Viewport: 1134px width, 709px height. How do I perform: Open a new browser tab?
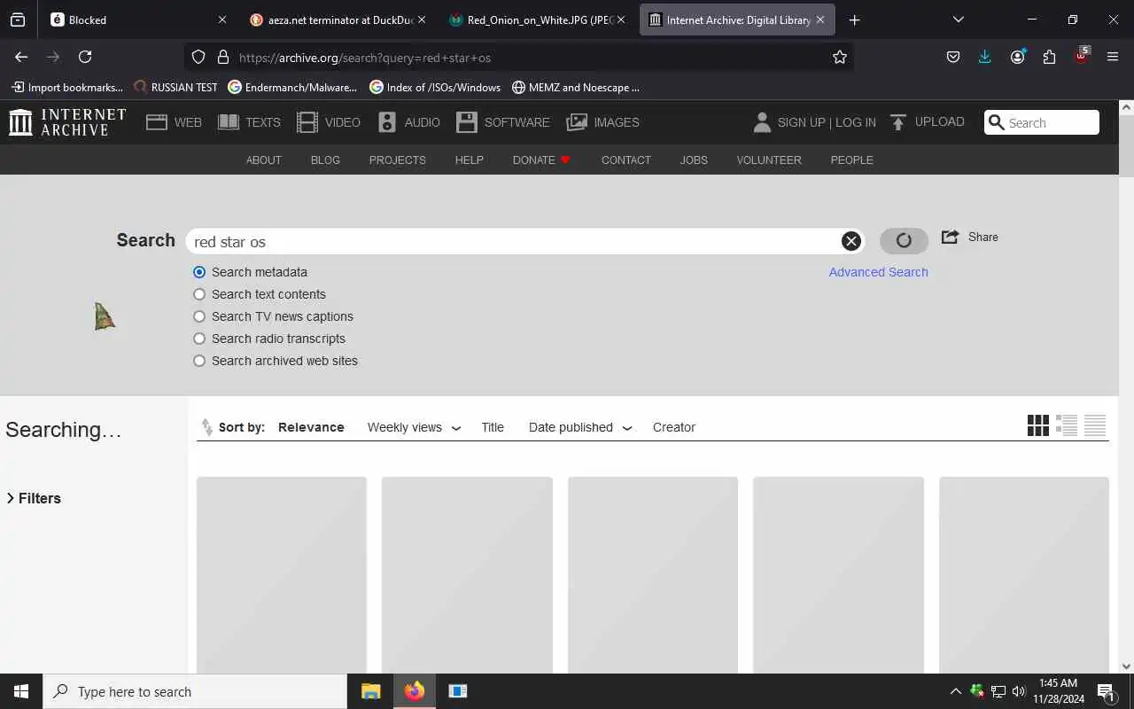click(854, 19)
